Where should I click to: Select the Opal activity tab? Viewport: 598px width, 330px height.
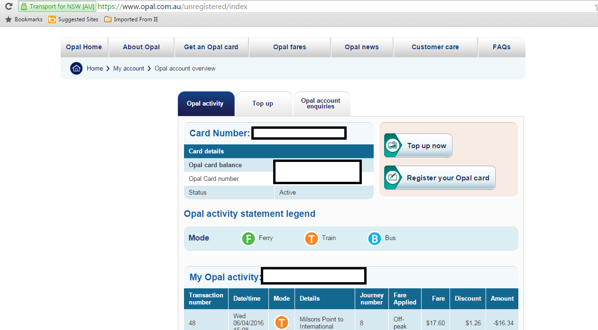206,104
